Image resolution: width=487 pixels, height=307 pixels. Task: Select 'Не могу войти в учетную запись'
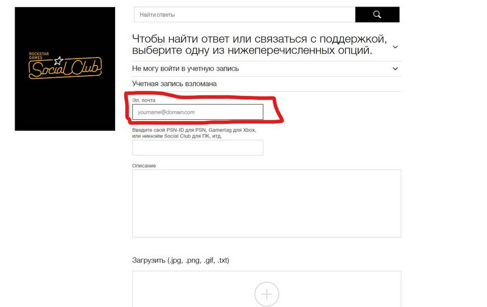coord(186,69)
